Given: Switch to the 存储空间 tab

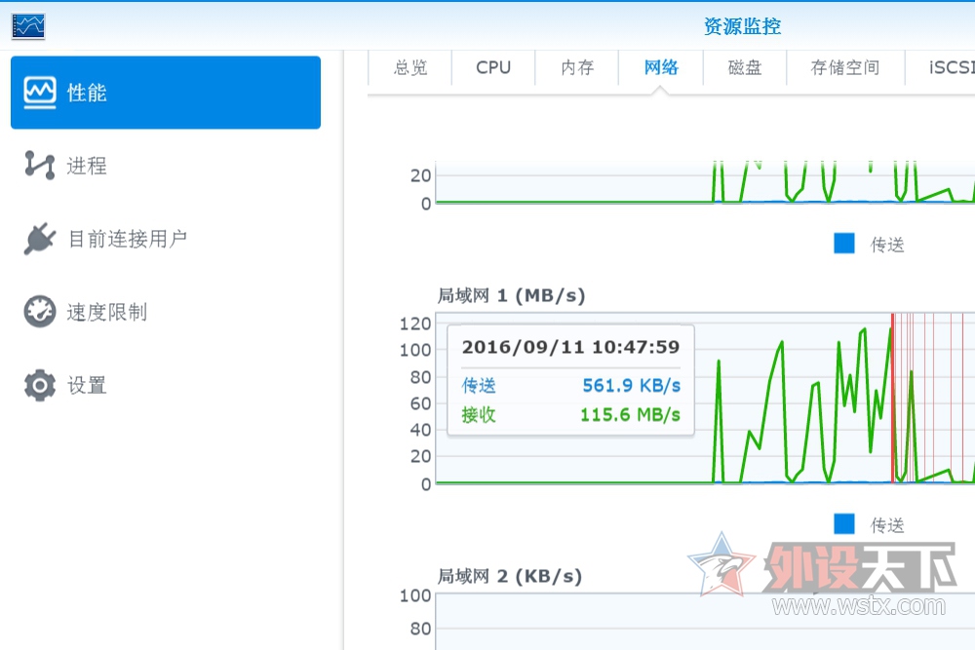Looking at the screenshot, I should pos(845,68).
